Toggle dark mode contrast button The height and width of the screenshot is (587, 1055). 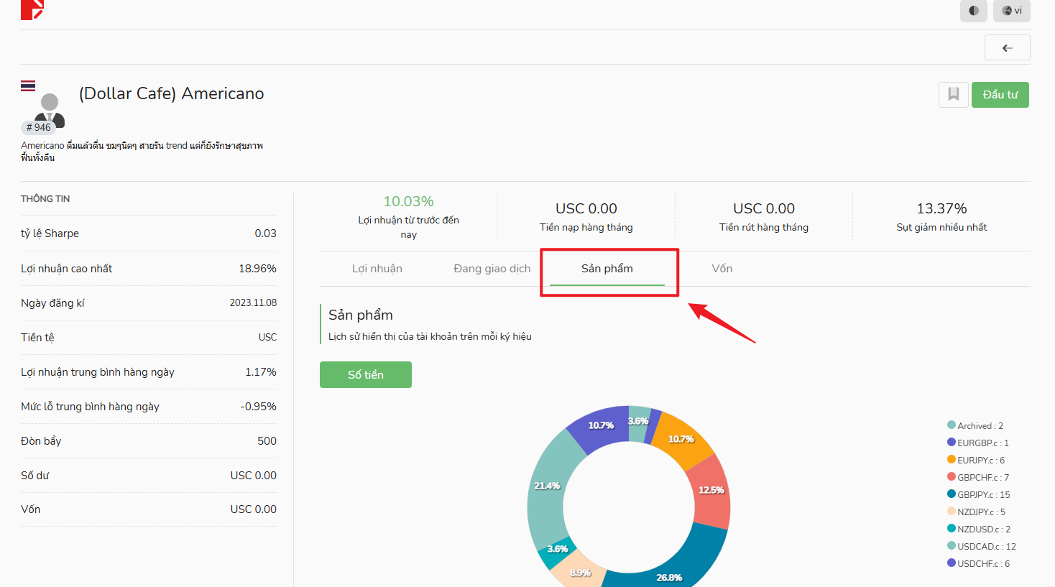pos(974,11)
